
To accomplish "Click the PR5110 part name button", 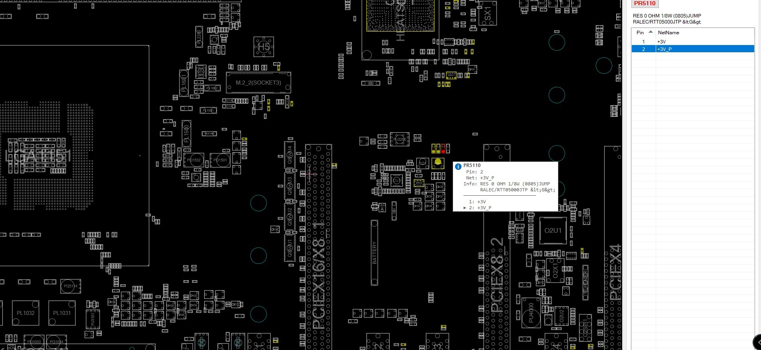I will [x=645, y=4].
